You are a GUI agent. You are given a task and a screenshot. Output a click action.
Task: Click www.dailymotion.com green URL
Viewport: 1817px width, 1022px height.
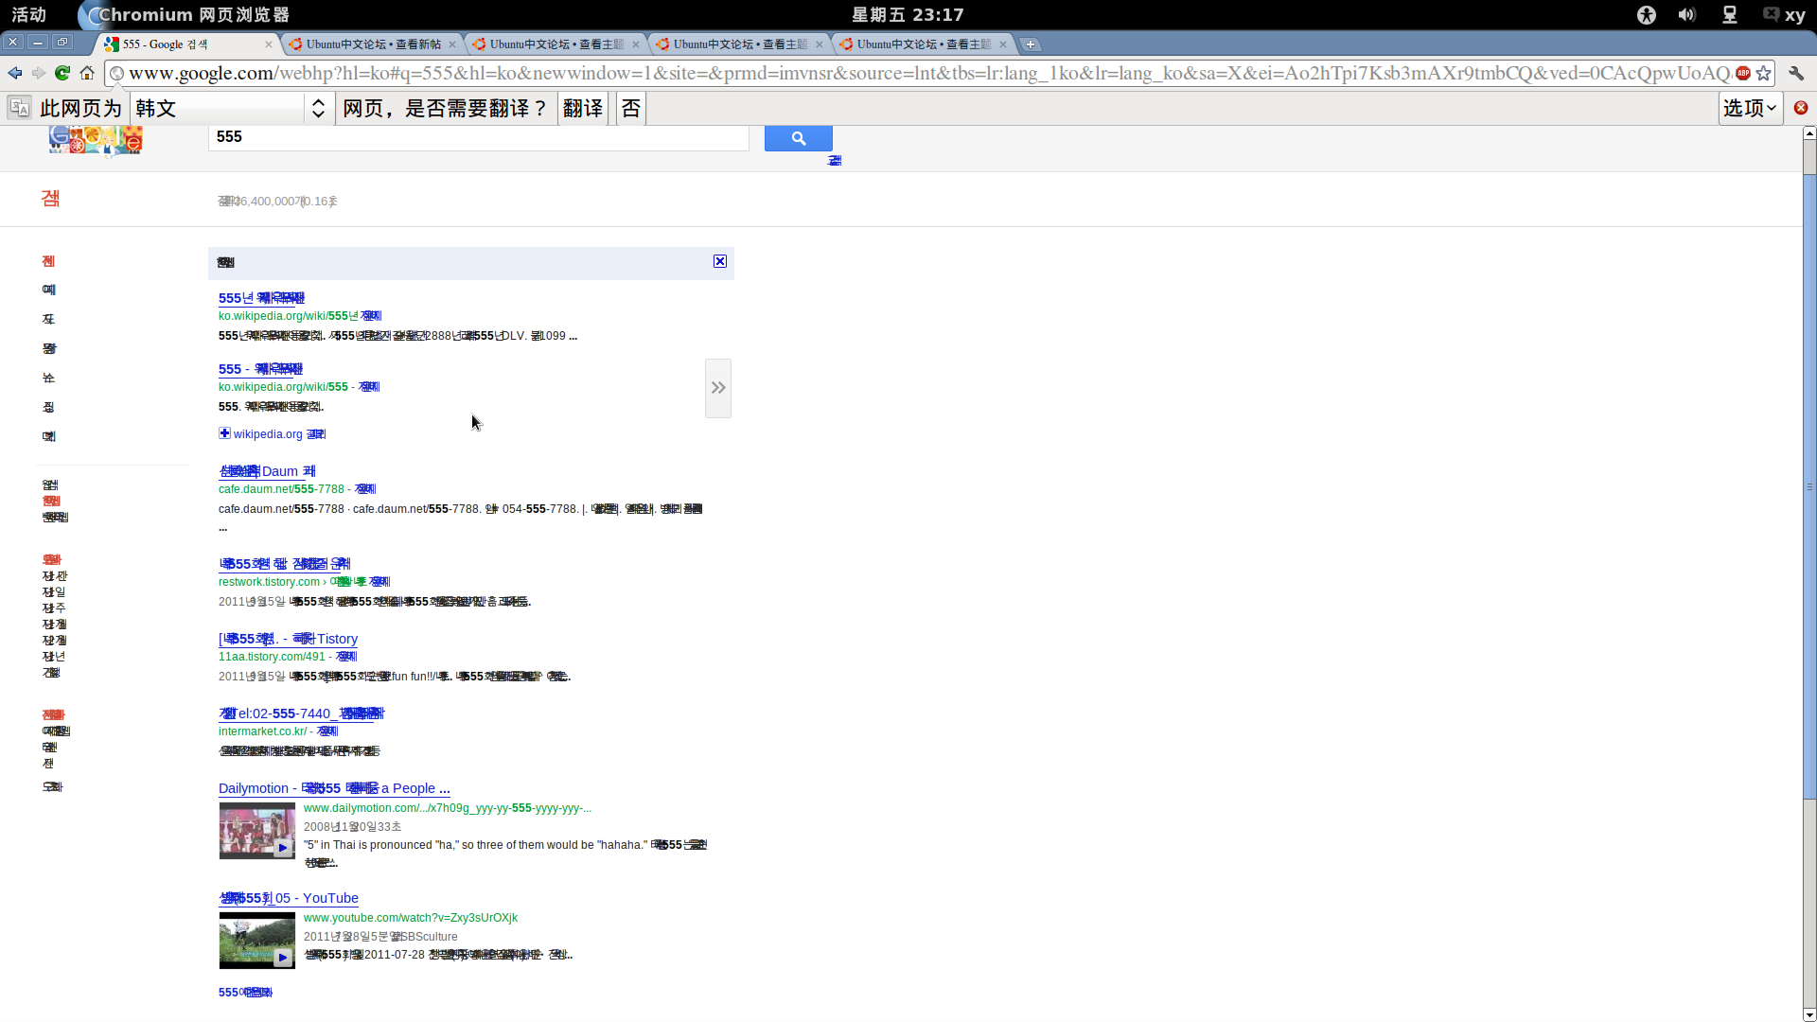click(447, 808)
